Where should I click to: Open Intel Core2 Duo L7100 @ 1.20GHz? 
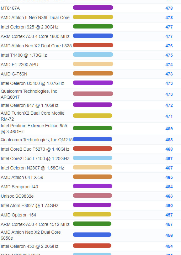point(35,159)
